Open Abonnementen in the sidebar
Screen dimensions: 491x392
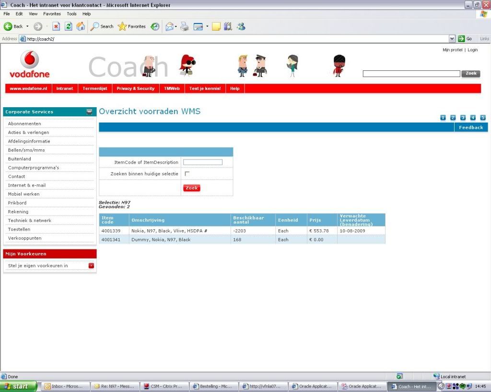coord(24,124)
